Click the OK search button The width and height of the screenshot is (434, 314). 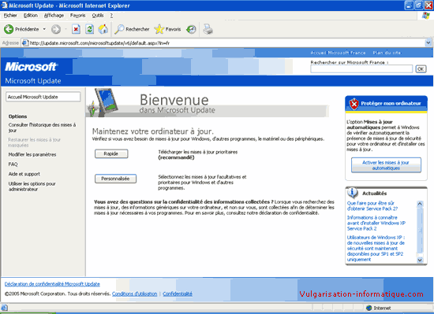coord(421,69)
